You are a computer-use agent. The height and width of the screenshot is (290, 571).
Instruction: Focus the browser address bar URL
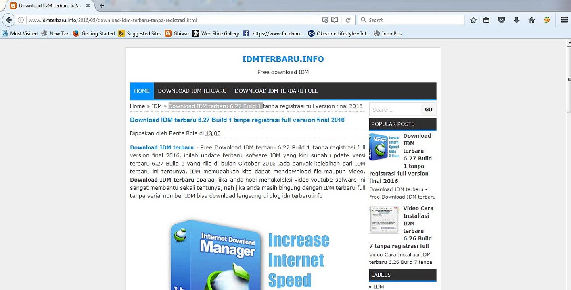click(174, 20)
